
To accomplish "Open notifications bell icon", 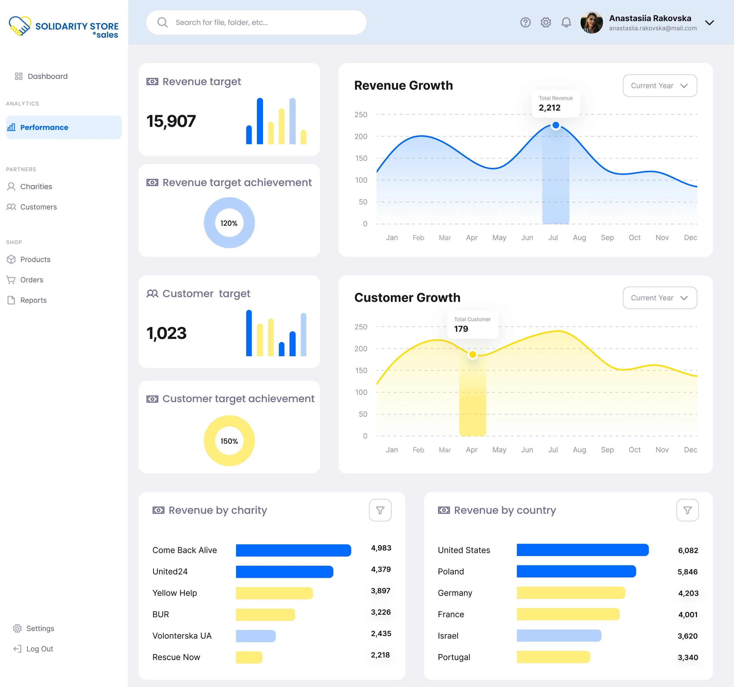I will click(x=566, y=23).
